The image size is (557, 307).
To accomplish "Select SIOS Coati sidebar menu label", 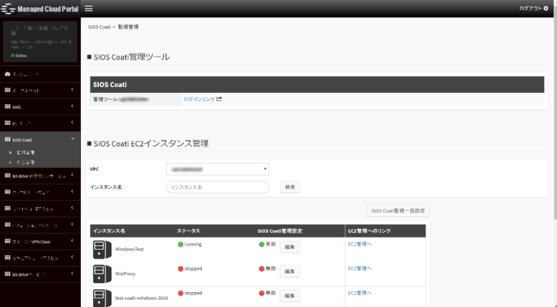I will pos(22,140).
